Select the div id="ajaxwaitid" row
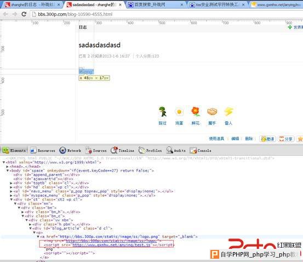 (43, 179)
